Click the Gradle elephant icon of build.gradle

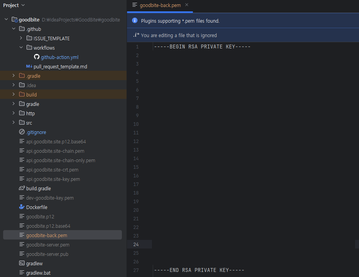[x=22, y=188]
